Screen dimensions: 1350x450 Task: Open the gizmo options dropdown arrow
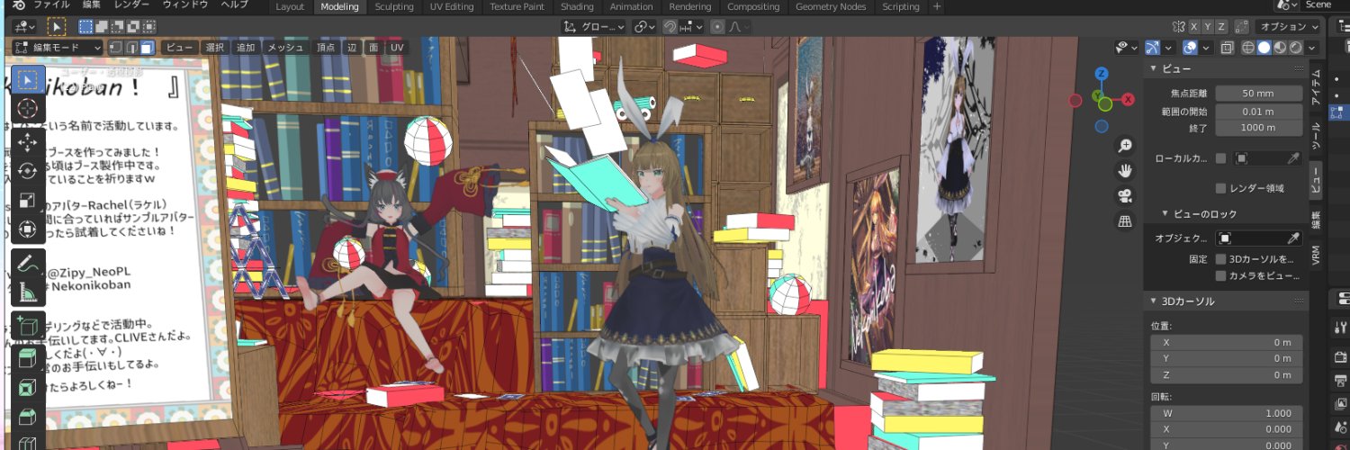[x=1168, y=48]
